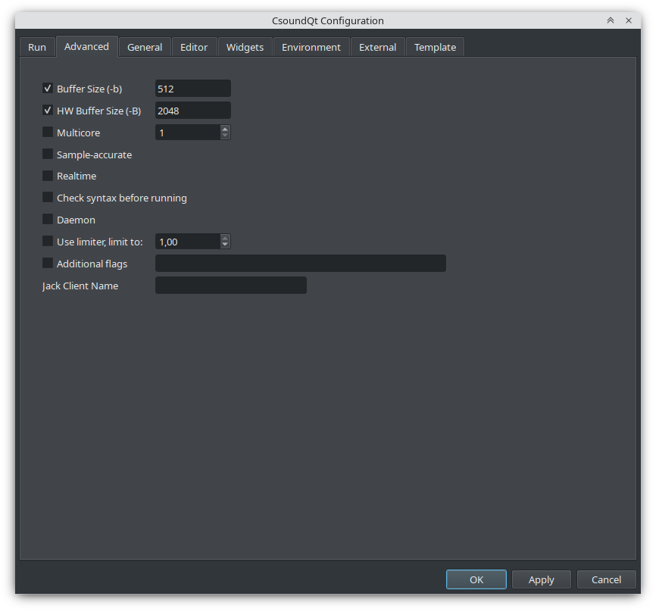
Task: Click the Additional flags text field
Action: tap(301, 264)
